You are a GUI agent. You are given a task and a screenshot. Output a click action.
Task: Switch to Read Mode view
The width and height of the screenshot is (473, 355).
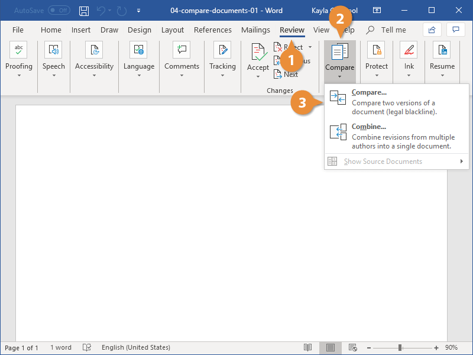(307, 347)
